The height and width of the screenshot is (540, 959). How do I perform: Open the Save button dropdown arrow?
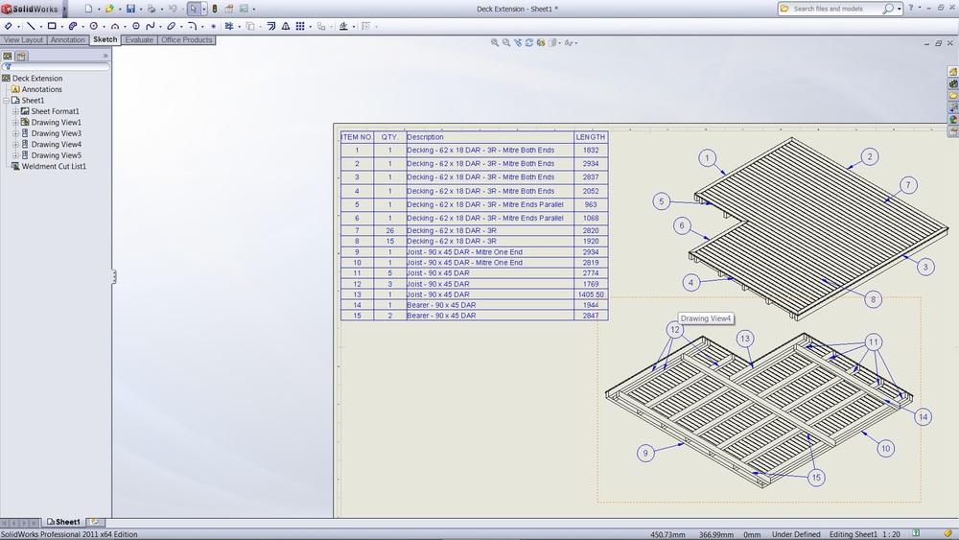[x=141, y=9]
